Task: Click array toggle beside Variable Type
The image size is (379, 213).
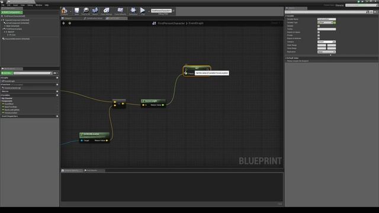Action: point(335,22)
